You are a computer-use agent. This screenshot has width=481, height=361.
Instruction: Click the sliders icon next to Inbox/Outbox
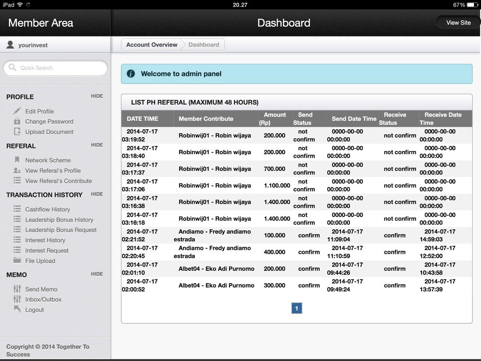(x=17, y=299)
